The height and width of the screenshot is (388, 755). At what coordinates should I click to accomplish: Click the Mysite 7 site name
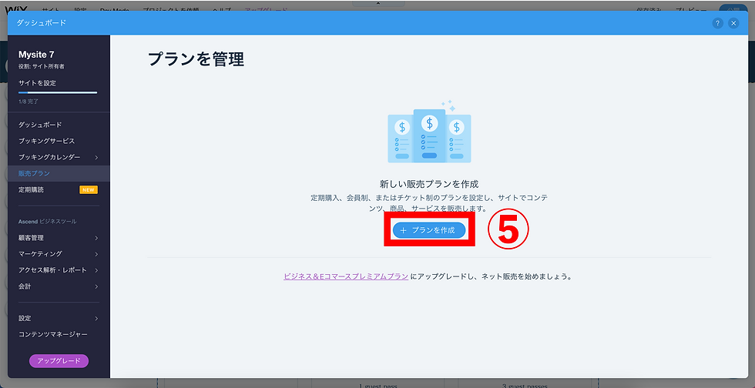pyautogui.click(x=36, y=55)
